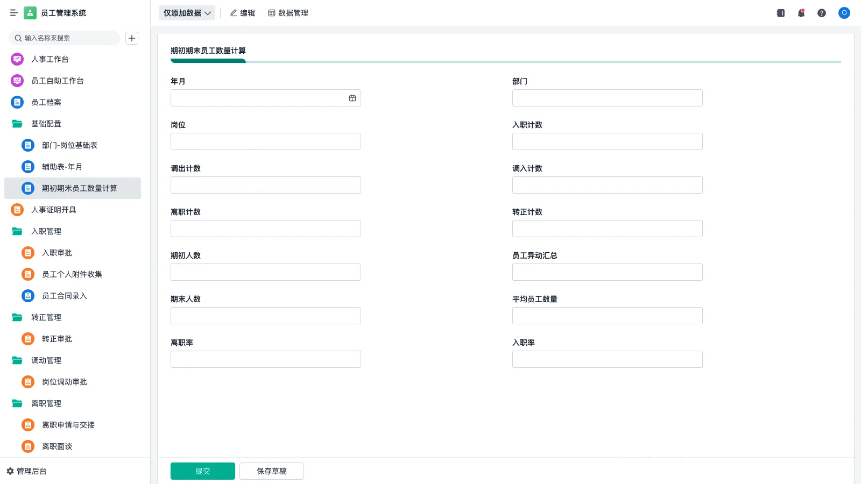Select the 期初期末员工数量计算 tab header

(208, 51)
